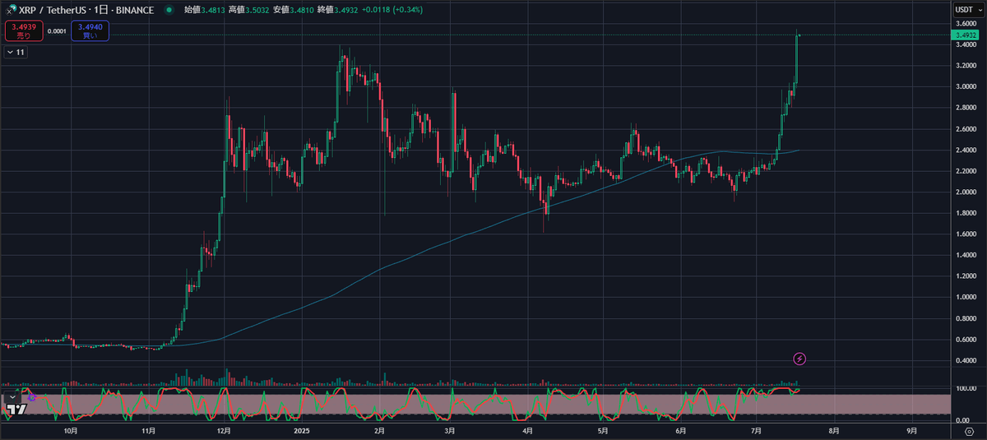Image resolution: width=987 pixels, height=440 pixels.
Task: Click the 9月 label on time axis
Action: tap(911, 430)
